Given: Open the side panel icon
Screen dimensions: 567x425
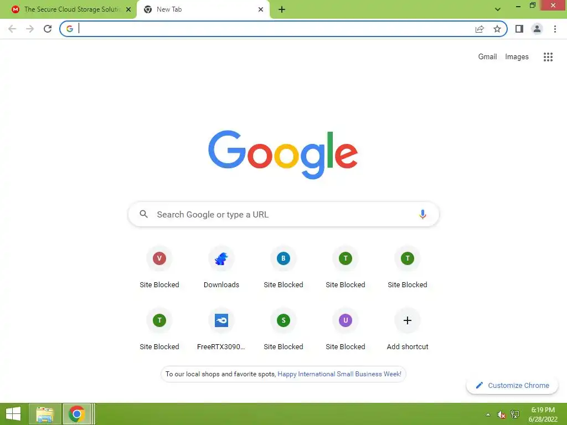Looking at the screenshot, I should (x=519, y=29).
